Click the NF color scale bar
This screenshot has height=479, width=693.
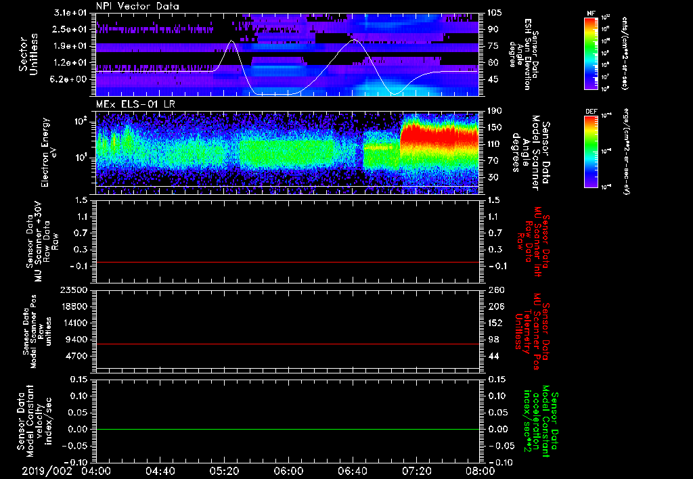[591, 53]
